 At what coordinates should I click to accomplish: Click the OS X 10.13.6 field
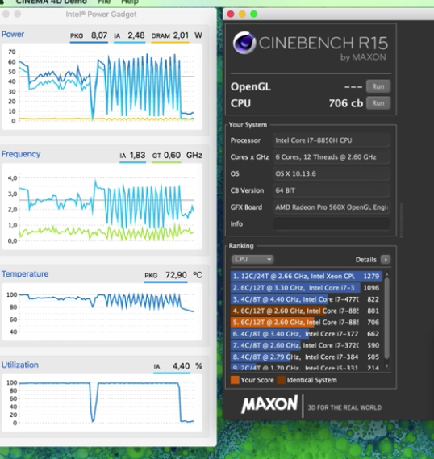332,173
